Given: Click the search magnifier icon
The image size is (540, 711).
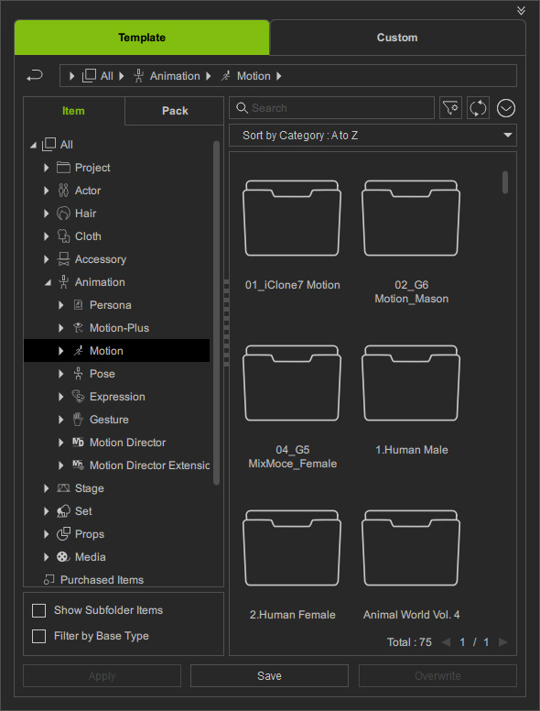Looking at the screenshot, I should click(x=243, y=108).
